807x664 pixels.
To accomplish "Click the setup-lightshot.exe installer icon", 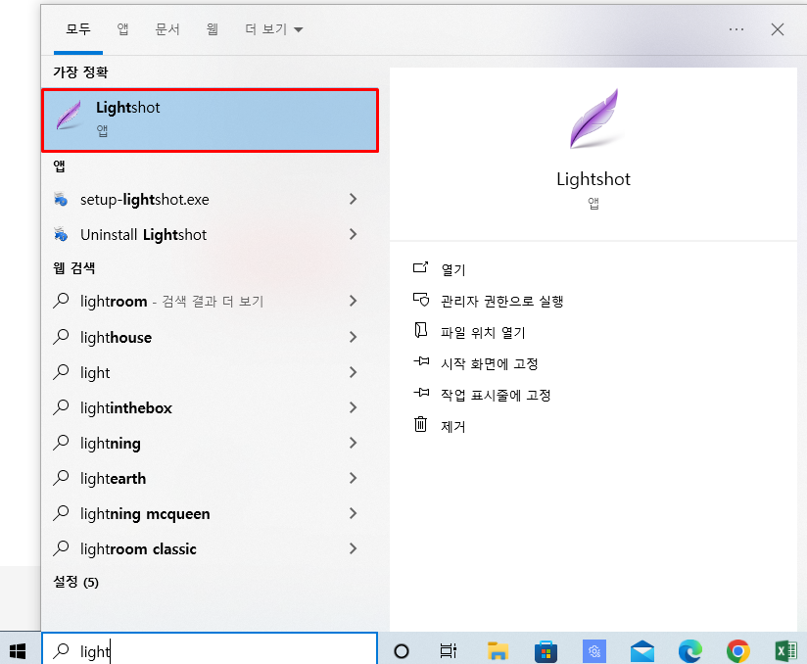I will [x=61, y=199].
